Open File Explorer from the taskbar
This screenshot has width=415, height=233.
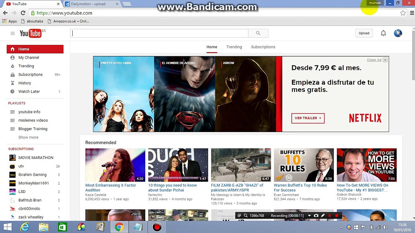tap(44, 227)
